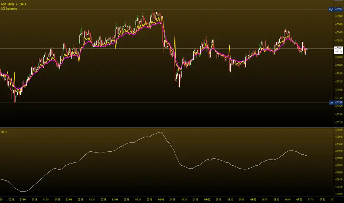Click the High price tag 4,199.7
This screenshot has height=203, width=344.
(336, 9)
